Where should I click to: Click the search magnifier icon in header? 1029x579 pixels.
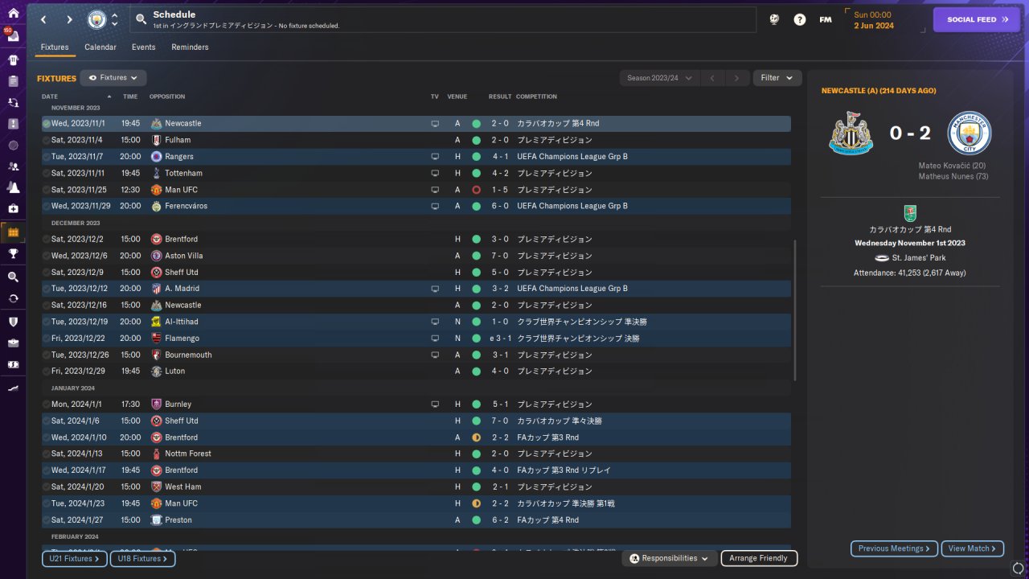click(x=141, y=19)
